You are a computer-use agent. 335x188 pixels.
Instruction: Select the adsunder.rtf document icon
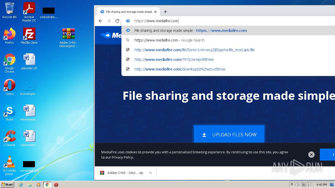click(29, 62)
